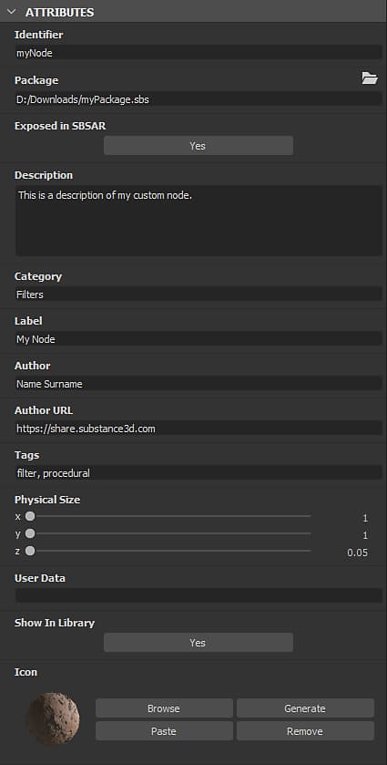Collapse the ATTRIBUTES section chevron

(12, 12)
